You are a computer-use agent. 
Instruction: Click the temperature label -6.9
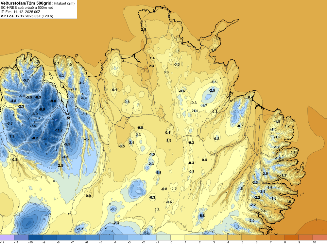click(35, 114)
